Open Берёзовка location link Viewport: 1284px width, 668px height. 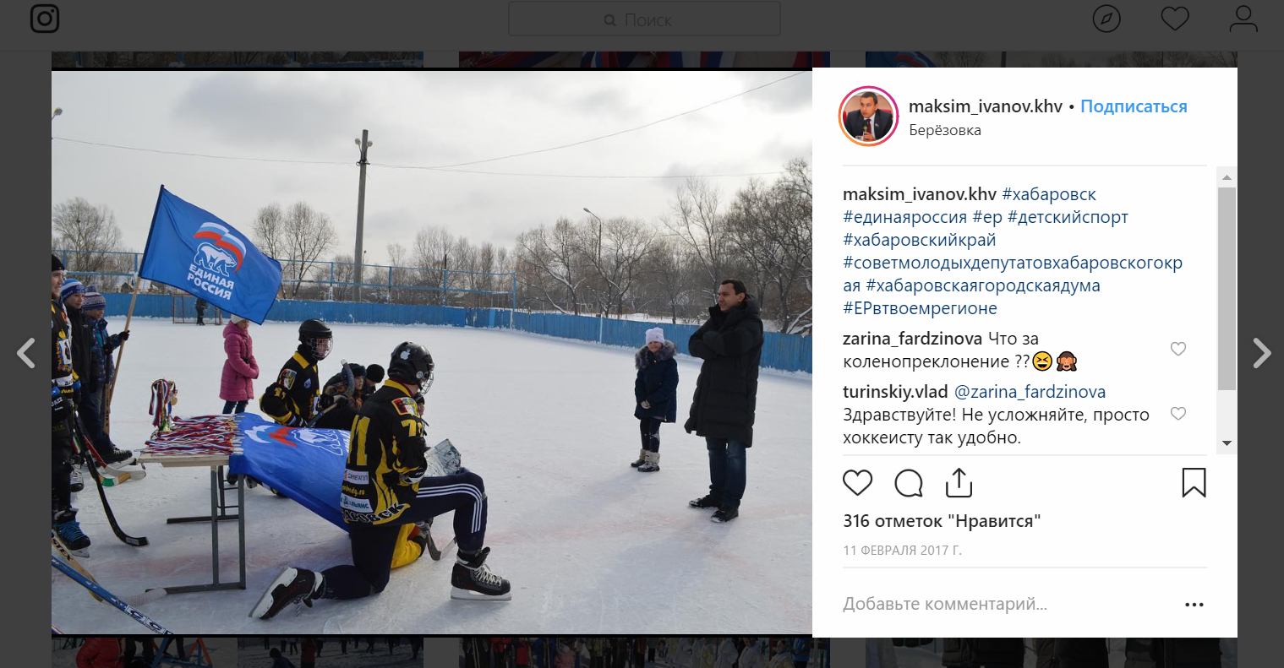[945, 130]
